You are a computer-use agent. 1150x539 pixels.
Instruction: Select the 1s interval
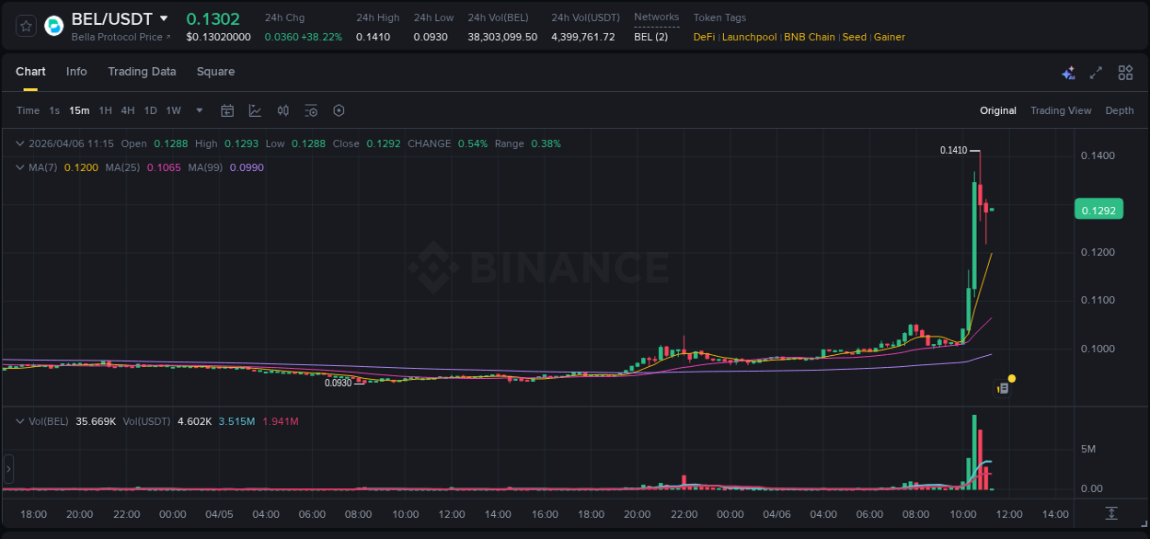click(54, 110)
